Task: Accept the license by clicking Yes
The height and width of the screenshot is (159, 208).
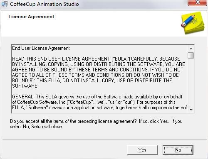Action: [142, 150]
